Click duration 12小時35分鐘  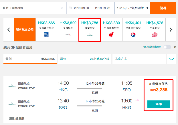[95, 84]
